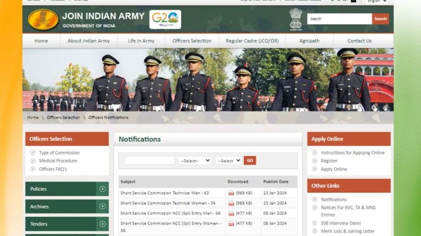421x236 pixels.
Task: Click the arrow icon on Archives bar
Action: 102,206
